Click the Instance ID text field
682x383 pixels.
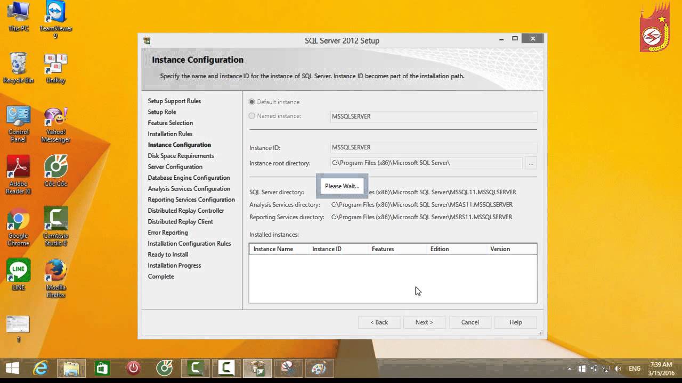(434, 147)
